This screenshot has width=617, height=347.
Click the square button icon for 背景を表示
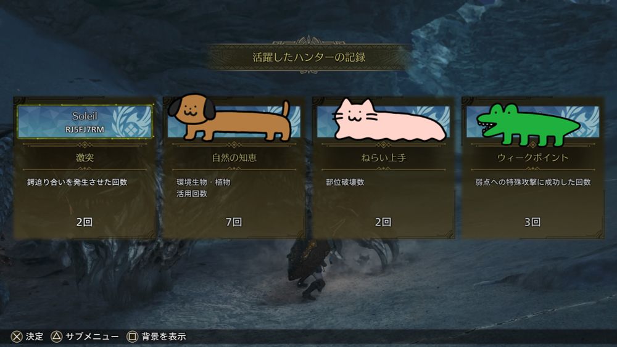coord(132,337)
